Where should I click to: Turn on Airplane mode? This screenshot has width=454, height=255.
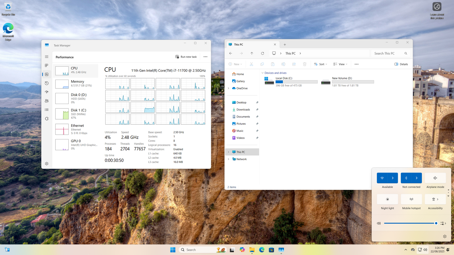pyautogui.click(x=435, y=178)
